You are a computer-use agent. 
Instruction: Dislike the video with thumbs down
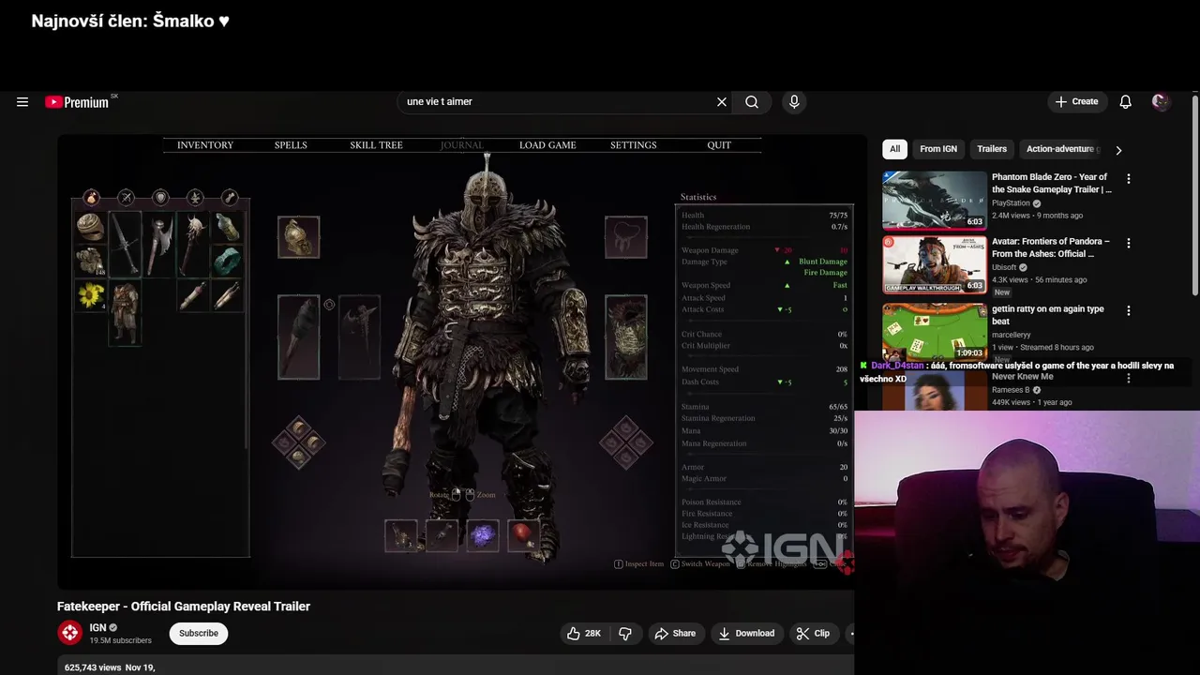coord(625,634)
